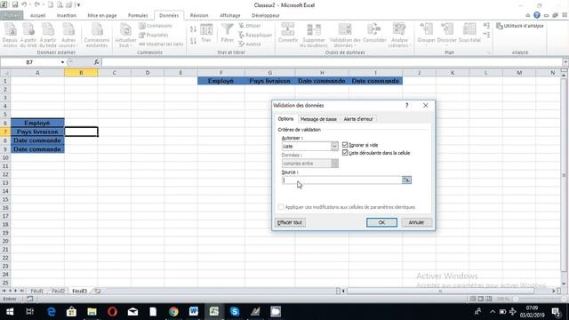Open the Insertion ribbon tab
Image resolution: width=569 pixels, height=320 pixels.
pos(67,16)
